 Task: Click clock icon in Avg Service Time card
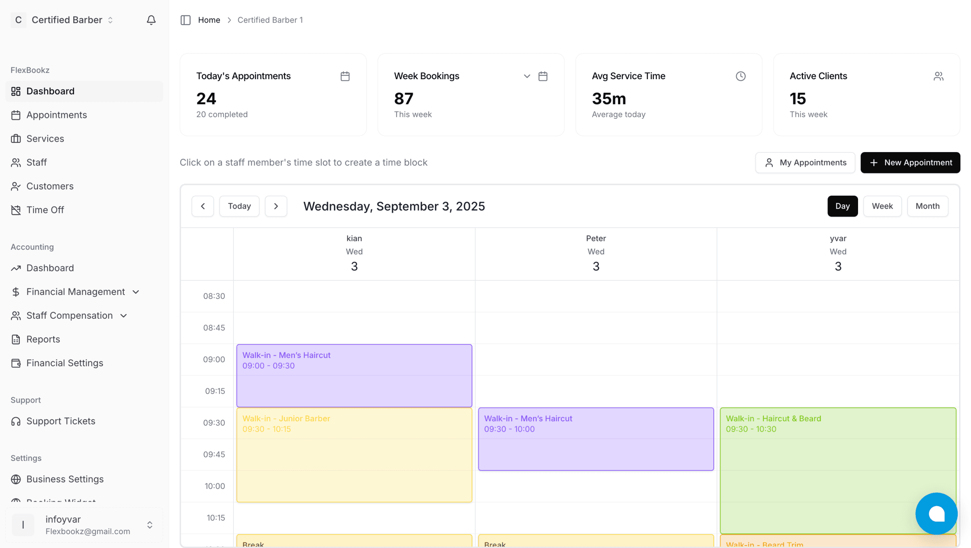740,76
